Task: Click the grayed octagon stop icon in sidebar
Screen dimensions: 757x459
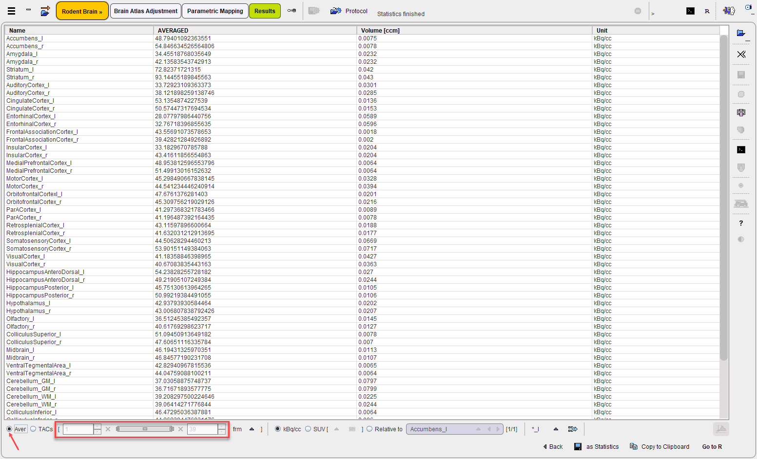Action: [x=741, y=94]
